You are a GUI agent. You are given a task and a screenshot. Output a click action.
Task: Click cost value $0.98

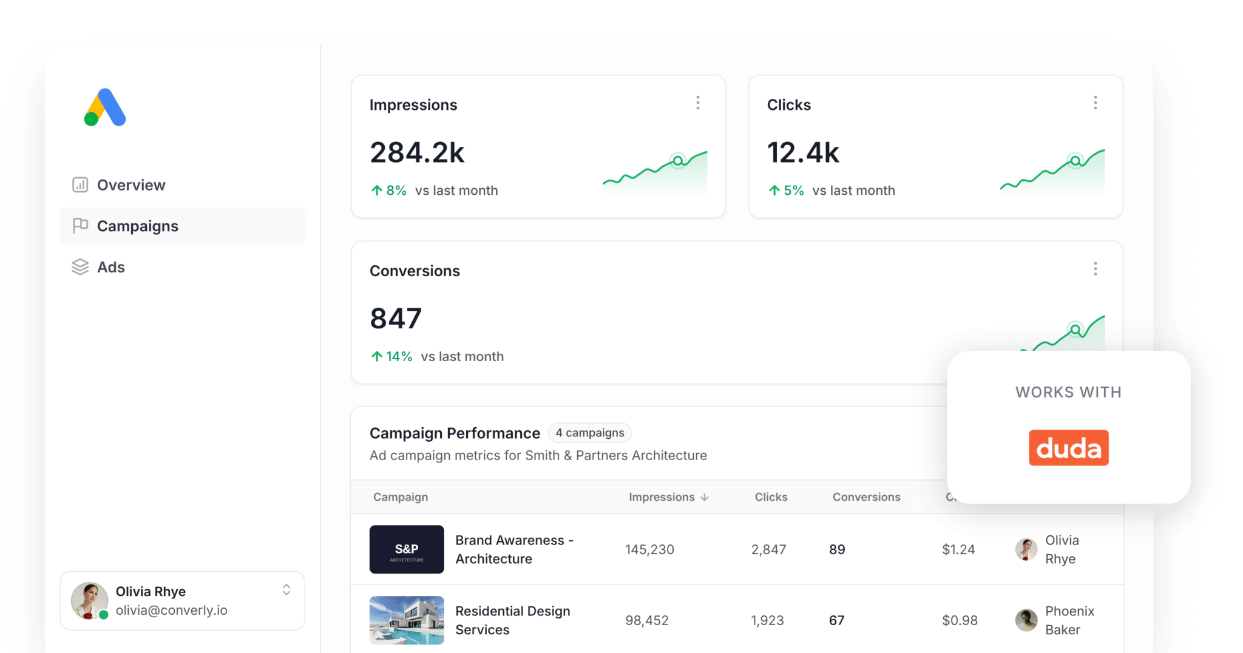[x=960, y=620]
